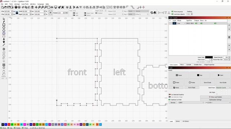Image resolution: width=231 pixels, height=129 pixels.
Task: Click the Pause button
Action: (x=179, y=75)
